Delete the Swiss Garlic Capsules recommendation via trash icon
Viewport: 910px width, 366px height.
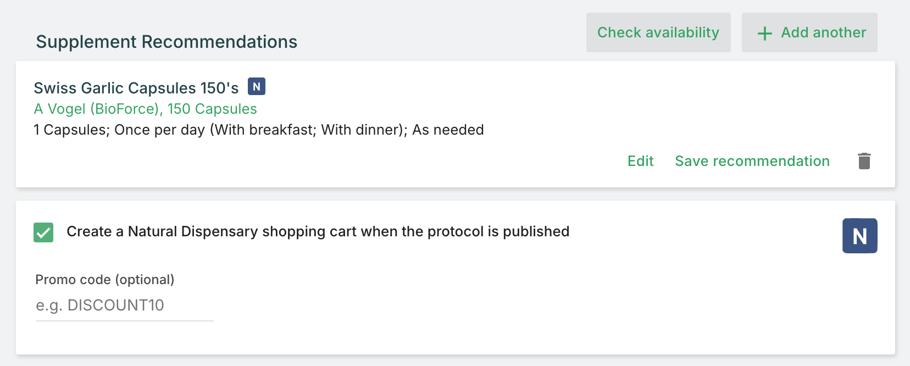click(864, 161)
